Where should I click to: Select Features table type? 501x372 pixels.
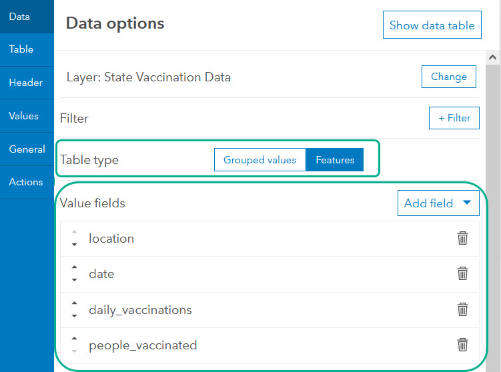pos(335,160)
